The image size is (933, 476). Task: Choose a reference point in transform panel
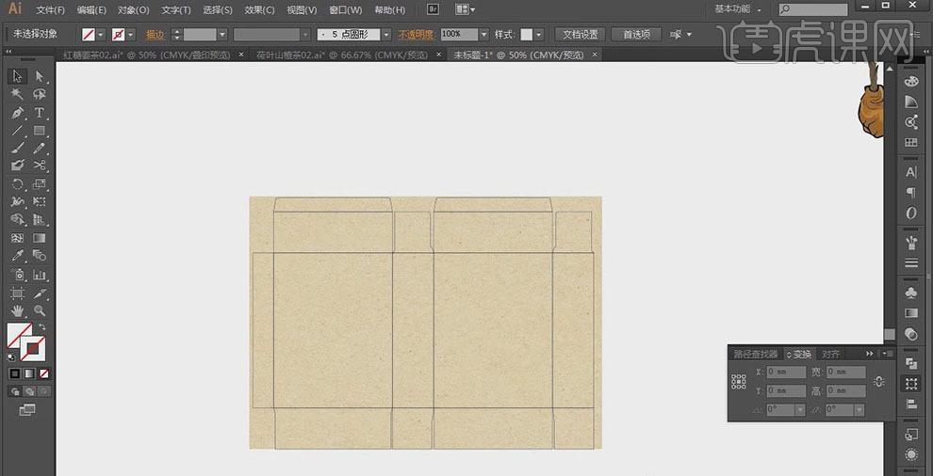(x=739, y=382)
